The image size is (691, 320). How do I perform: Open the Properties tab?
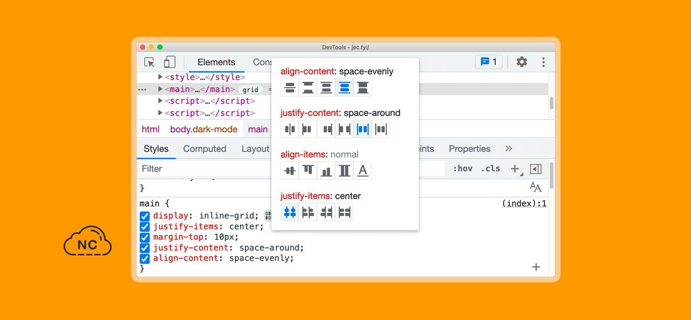[x=469, y=148]
